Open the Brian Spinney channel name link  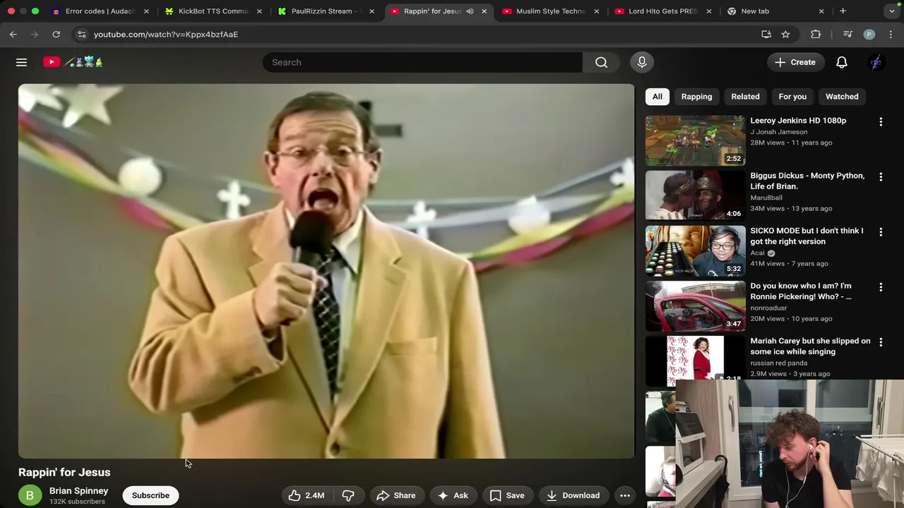coord(78,490)
